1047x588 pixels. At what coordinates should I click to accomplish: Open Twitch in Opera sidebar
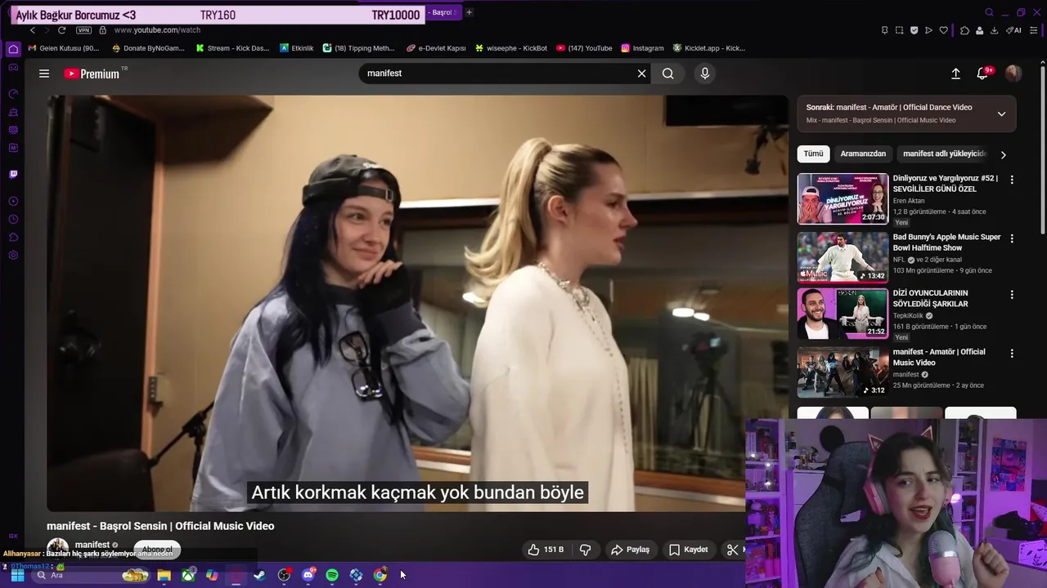click(x=13, y=174)
